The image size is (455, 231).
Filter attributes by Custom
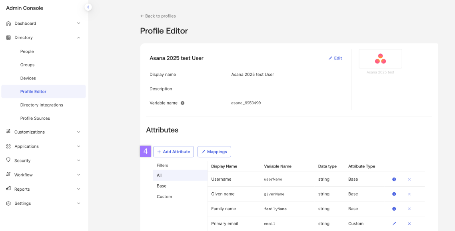pos(164,197)
